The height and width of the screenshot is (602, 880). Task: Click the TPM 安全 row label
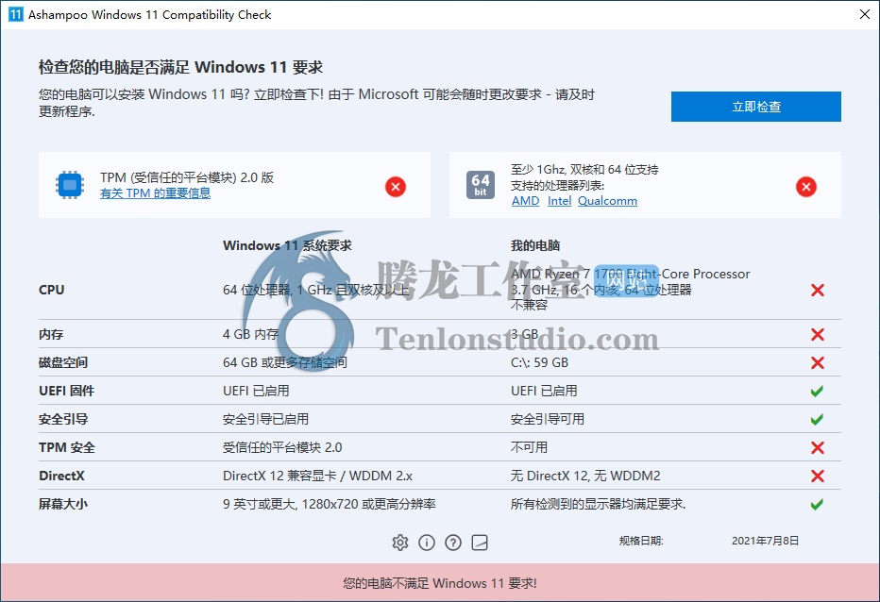click(x=67, y=447)
